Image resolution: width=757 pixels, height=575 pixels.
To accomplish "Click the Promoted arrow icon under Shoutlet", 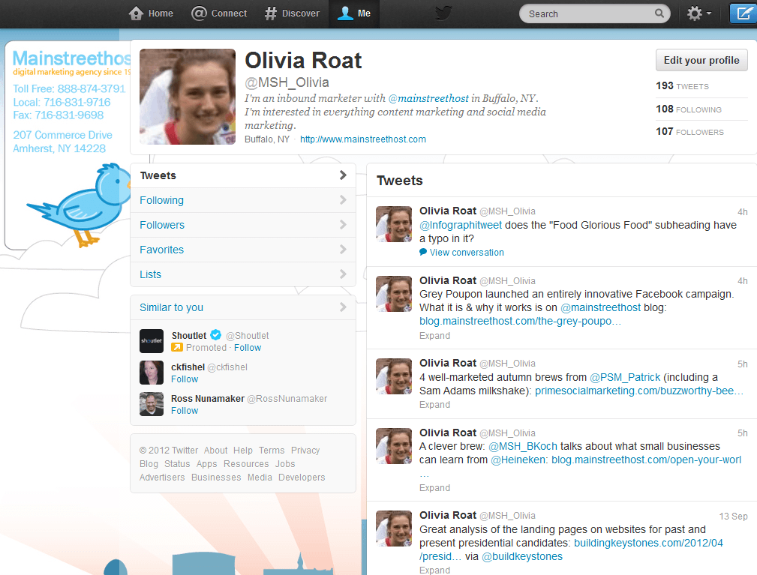I will coord(177,347).
